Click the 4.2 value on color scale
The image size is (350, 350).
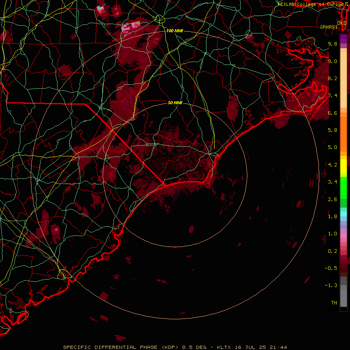point(332,165)
